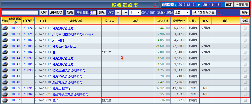The height and width of the screenshot is (104, 251).
Task: Sort by the 客戶名稱 column header
Action: 76,21
